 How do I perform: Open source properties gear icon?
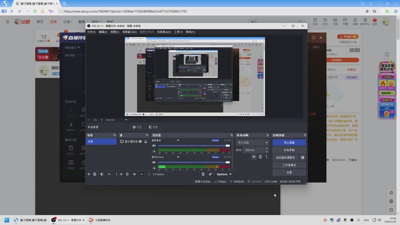pos(134,174)
